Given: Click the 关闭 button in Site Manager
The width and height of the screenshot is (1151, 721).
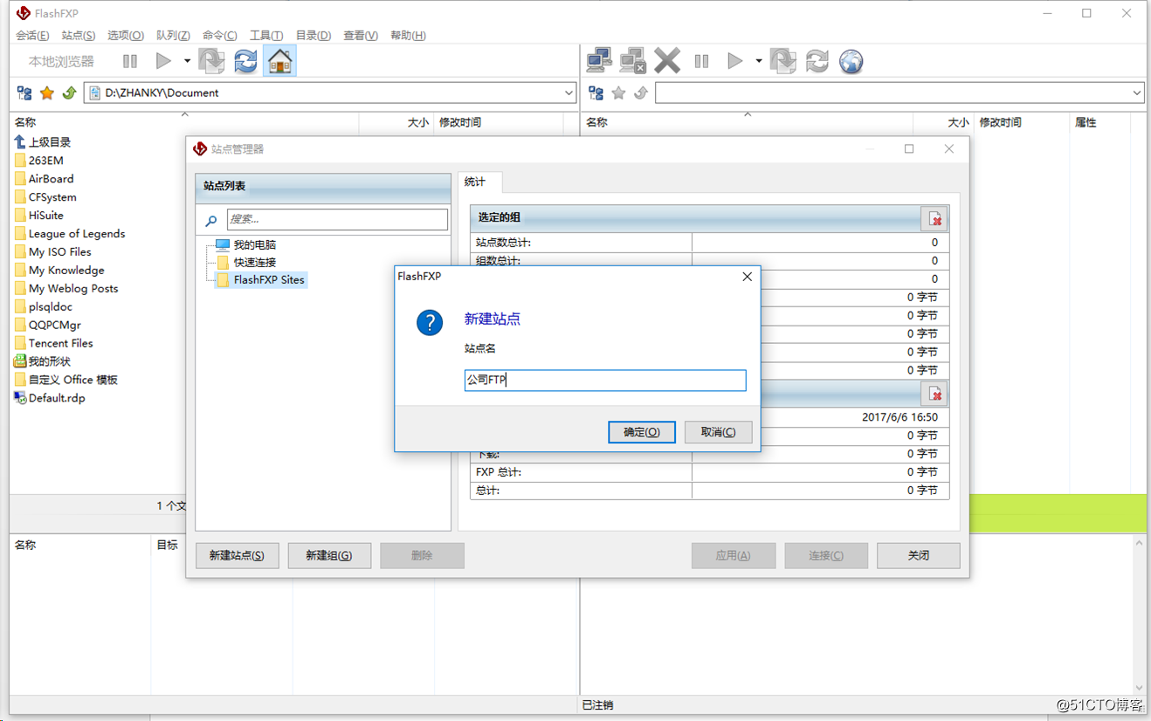Looking at the screenshot, I should tap(919, 555).
